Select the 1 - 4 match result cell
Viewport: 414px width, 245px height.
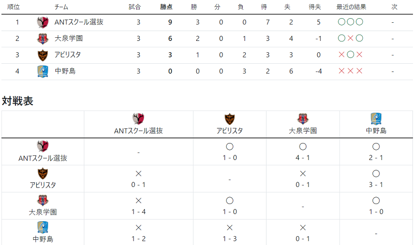[138, 206]
